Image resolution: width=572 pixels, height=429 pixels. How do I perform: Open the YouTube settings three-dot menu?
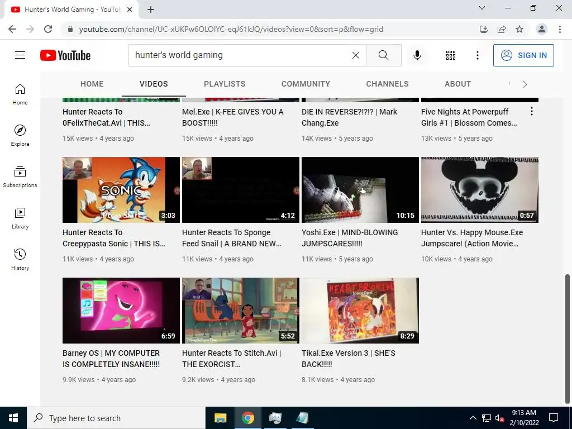477,55
